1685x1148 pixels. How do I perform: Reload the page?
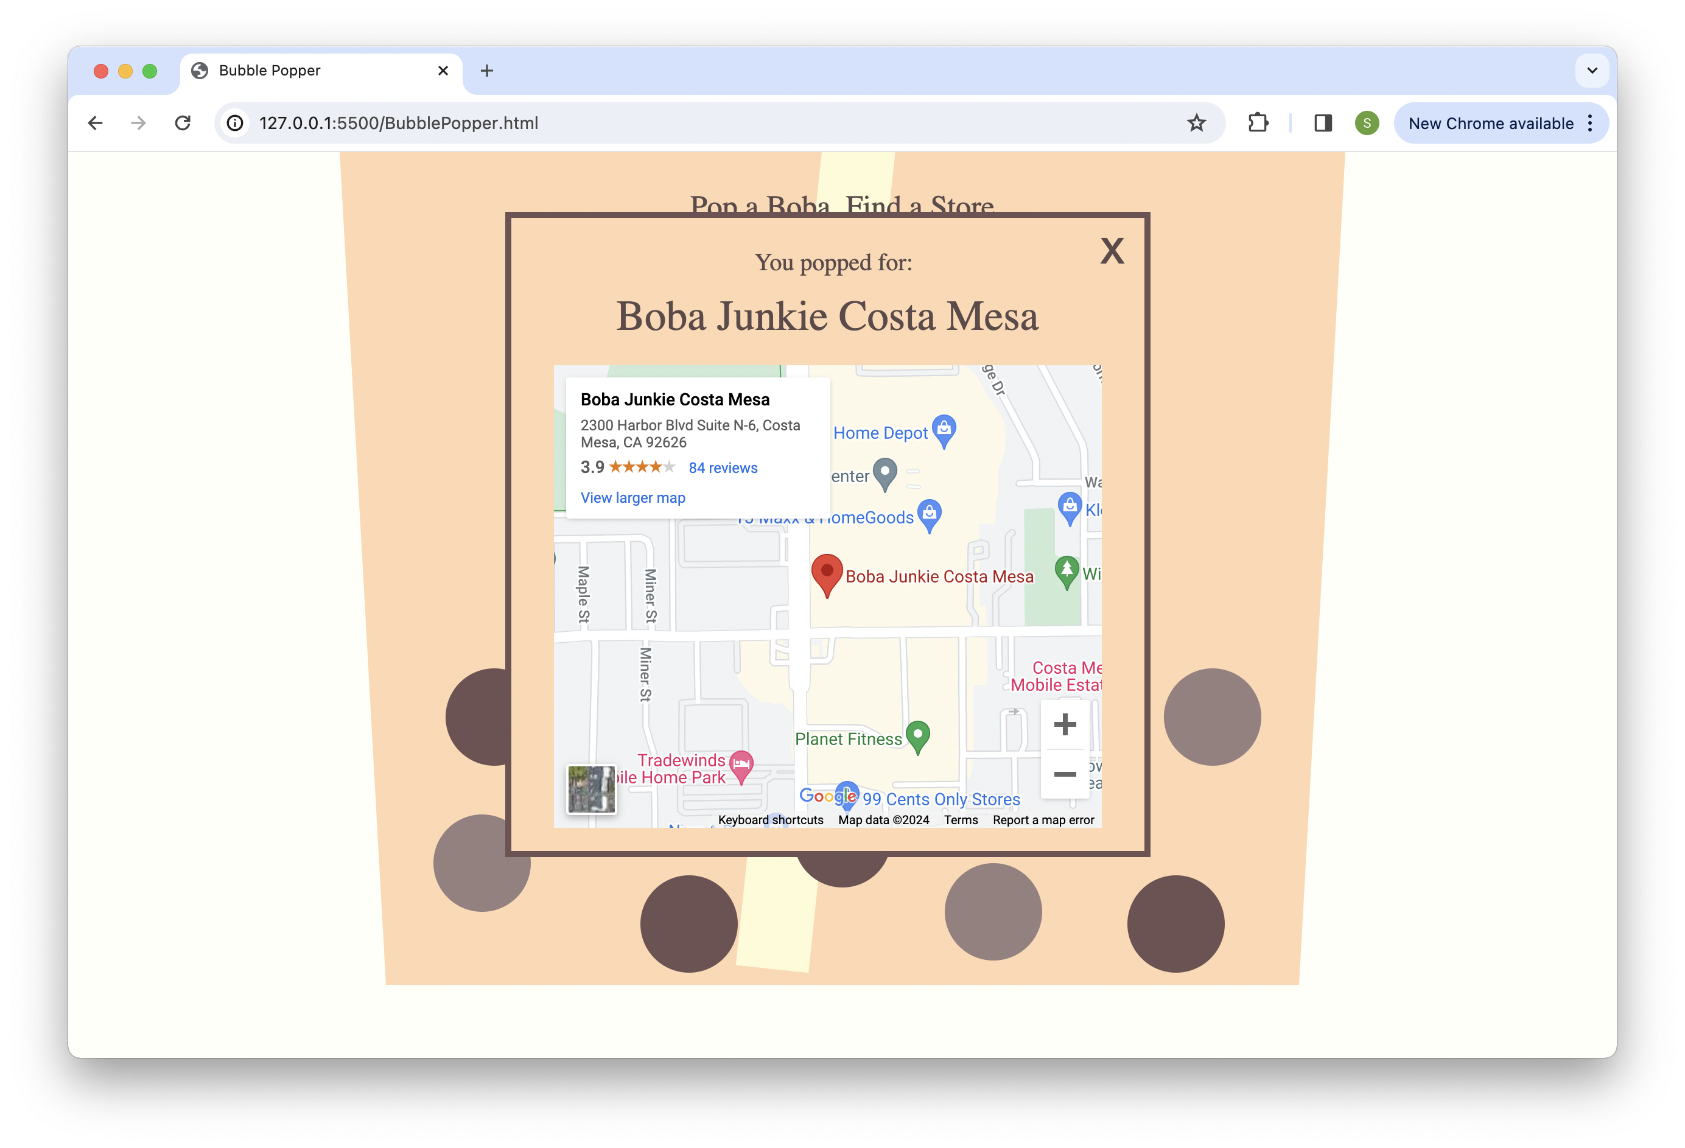pyautogui.click(x=183, y=122)
